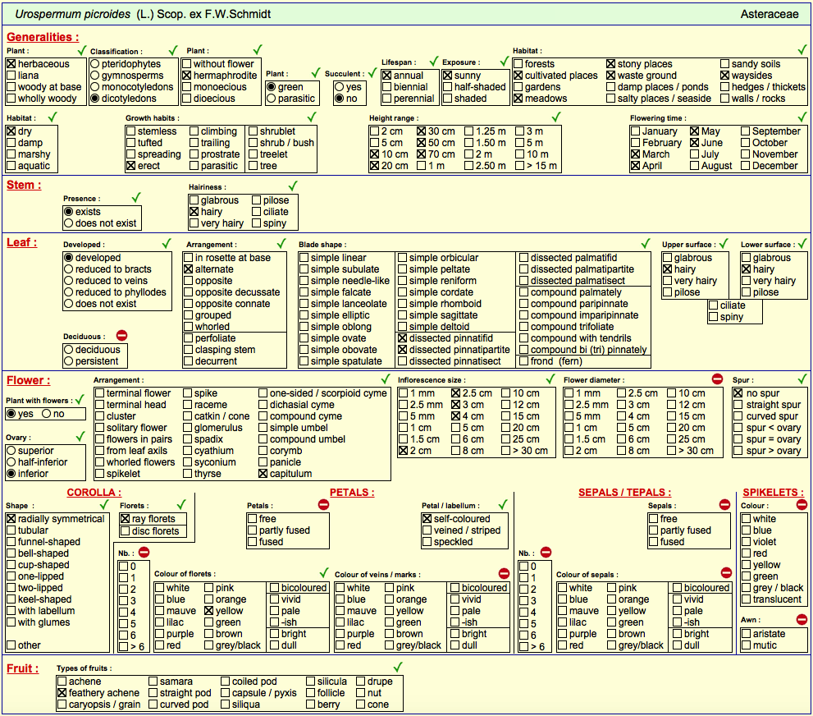The height and width of the screenshot is (716, 813).
Task: Click the Urospermum picroides species name
Action: point(72,15)
